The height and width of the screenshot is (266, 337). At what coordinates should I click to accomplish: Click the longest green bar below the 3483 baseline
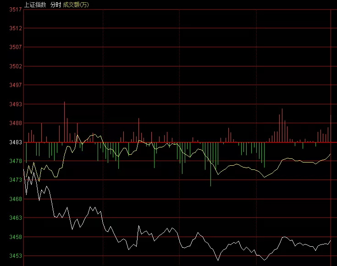point(210,164)
